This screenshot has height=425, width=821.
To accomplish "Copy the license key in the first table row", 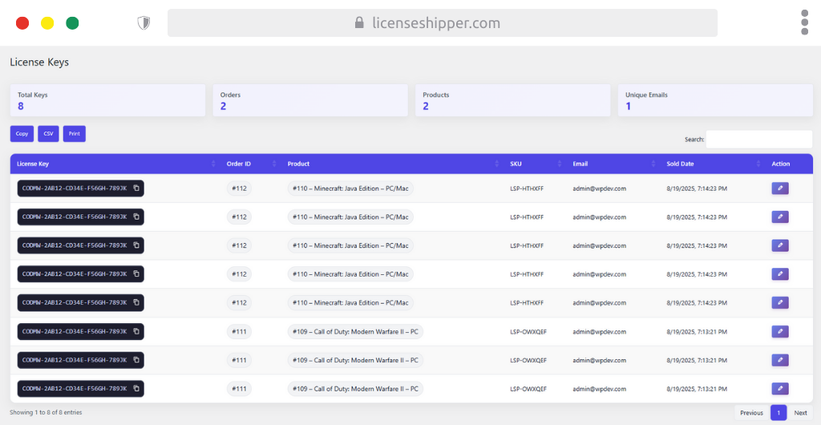I will tap(136, 188).
